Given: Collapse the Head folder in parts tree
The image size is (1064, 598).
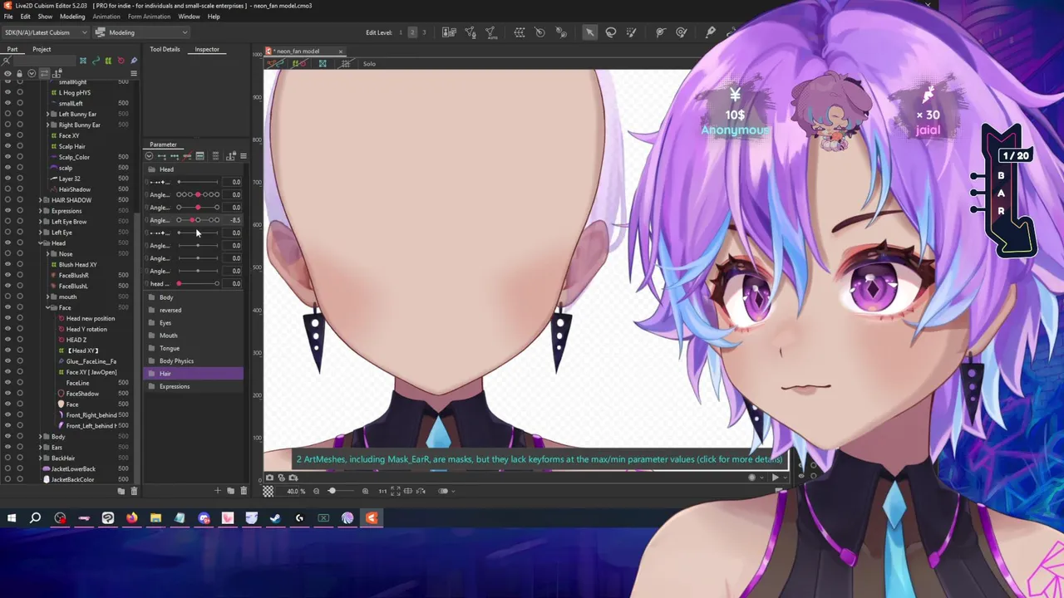Looking at the screenshot, I should click(41, 243).
